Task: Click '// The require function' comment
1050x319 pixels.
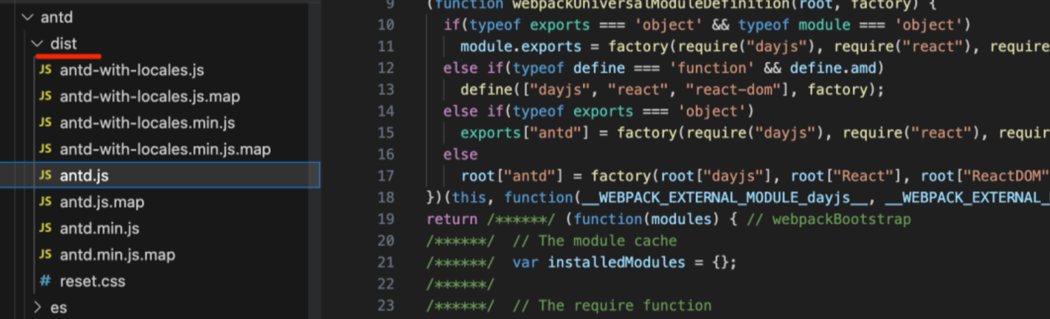Action: tap(612, 306)
